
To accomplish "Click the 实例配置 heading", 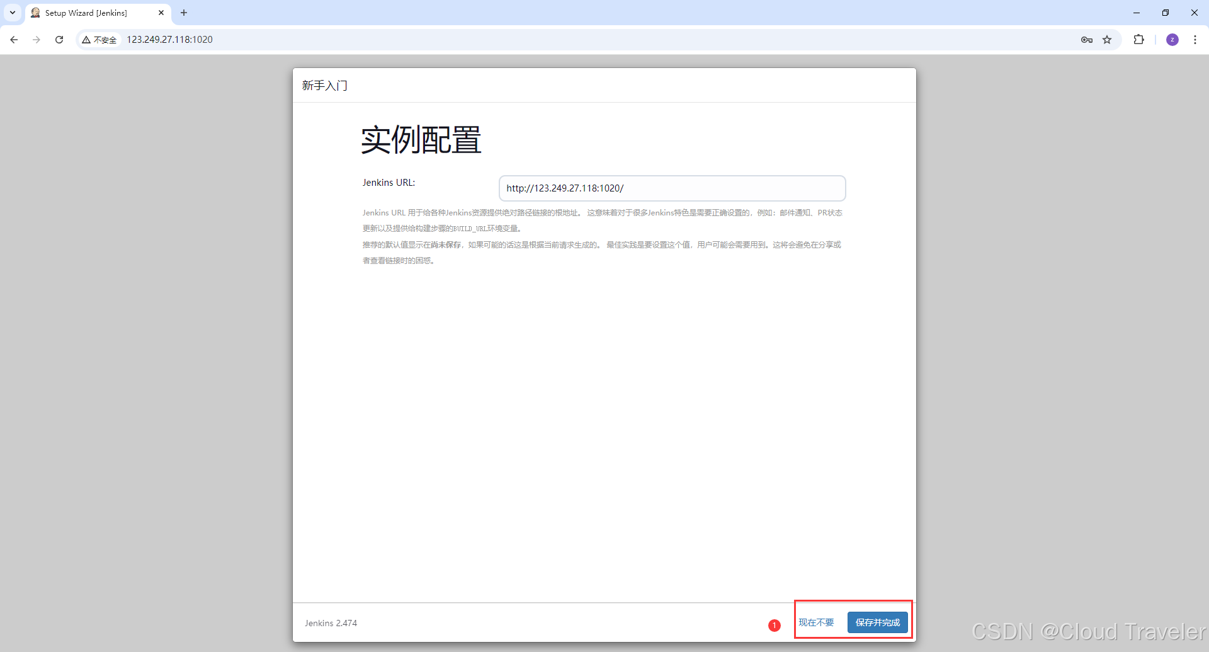I will coord(421,140).
